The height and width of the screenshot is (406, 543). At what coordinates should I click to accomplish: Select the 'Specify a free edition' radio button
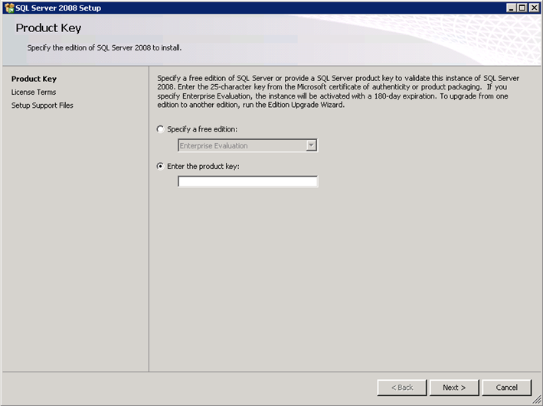160,129
